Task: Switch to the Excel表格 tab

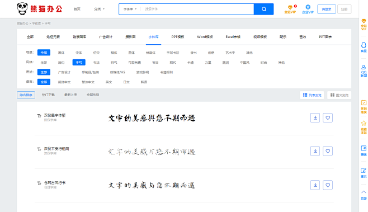Action: tap(233, 37)
